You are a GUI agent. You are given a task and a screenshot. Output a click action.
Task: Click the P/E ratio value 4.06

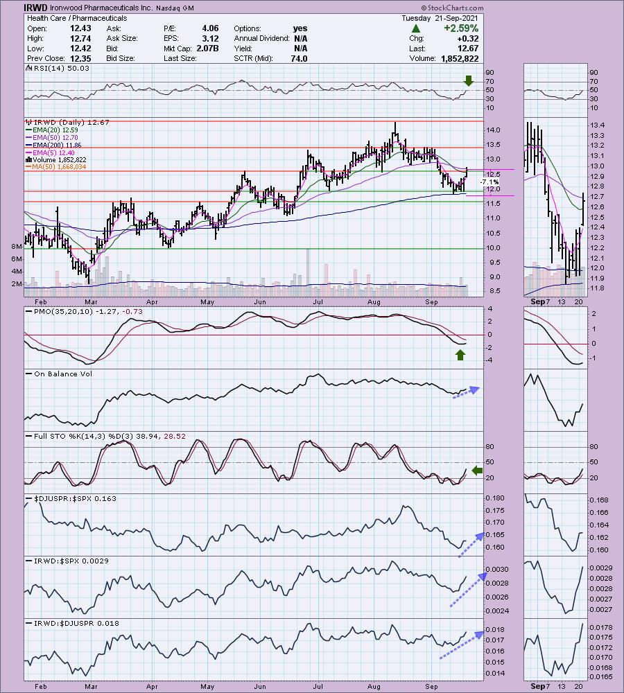click(x=210, y=28)
